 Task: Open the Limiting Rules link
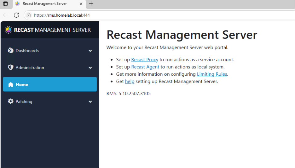click(212, 74)
